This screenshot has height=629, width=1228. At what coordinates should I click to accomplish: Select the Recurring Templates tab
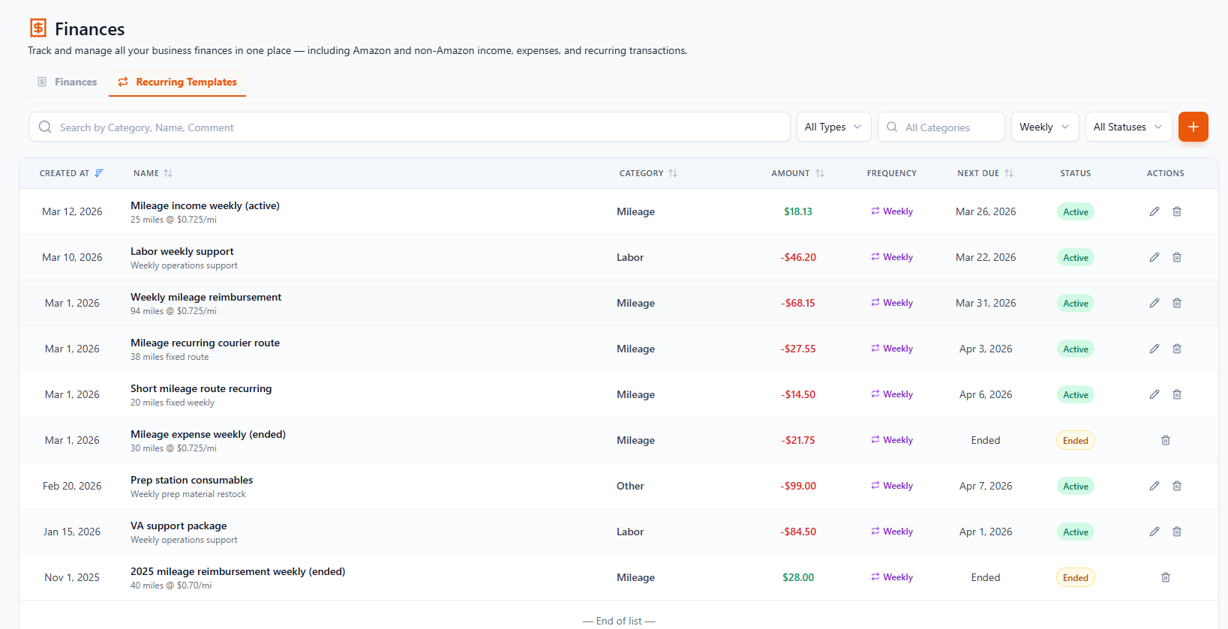click(177, 82)
